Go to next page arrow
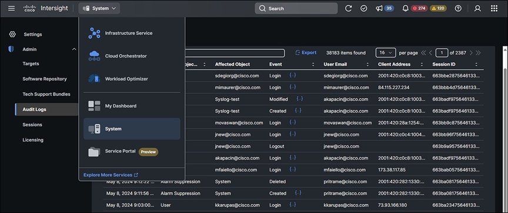Screen dimensions: 508x213 [x=471, y=53]
